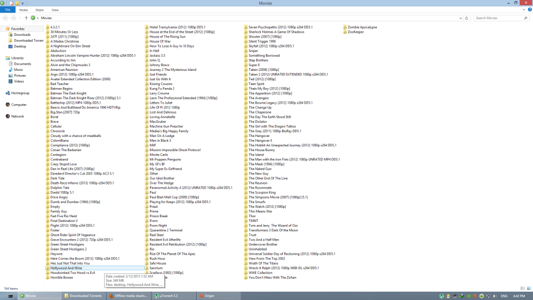Select Computer in navigation pane
533x300 pixels.
click(x=19, y=105)
